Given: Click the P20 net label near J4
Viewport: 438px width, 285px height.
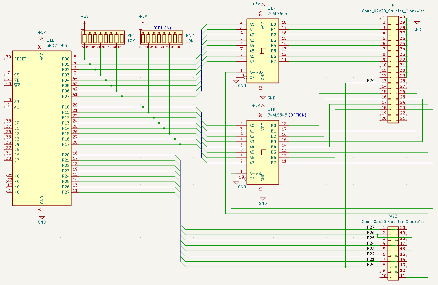Looking at the screenshot, I should click(370, 81).
